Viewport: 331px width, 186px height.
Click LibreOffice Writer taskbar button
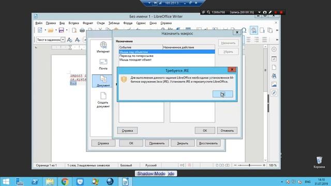(125, 181)
